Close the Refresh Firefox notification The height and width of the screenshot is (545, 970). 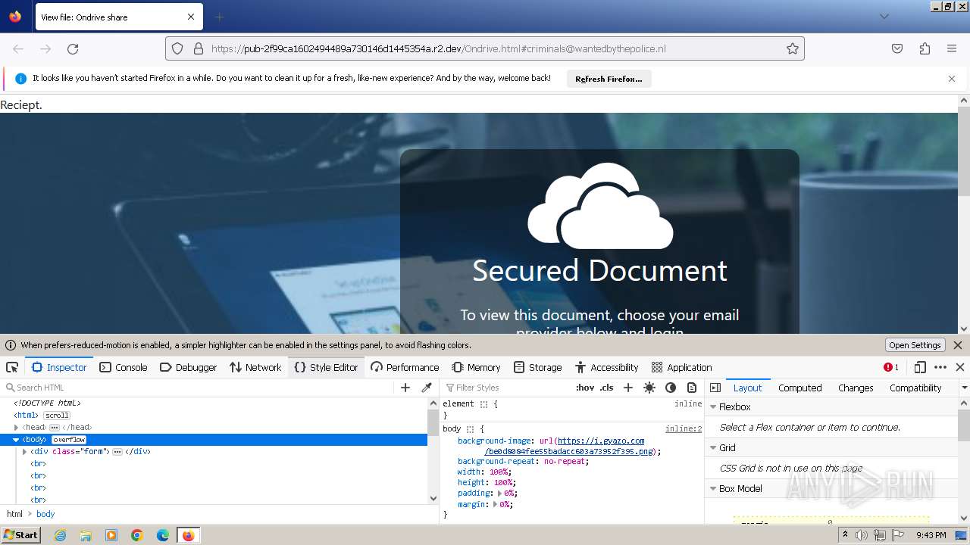tap(952, 79)
